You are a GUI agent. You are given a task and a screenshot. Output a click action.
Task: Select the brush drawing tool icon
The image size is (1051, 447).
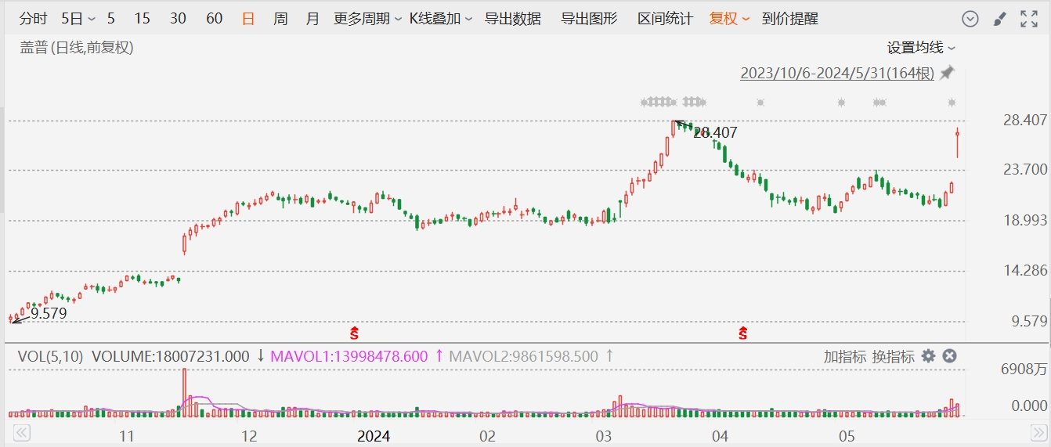coord(999,20)
